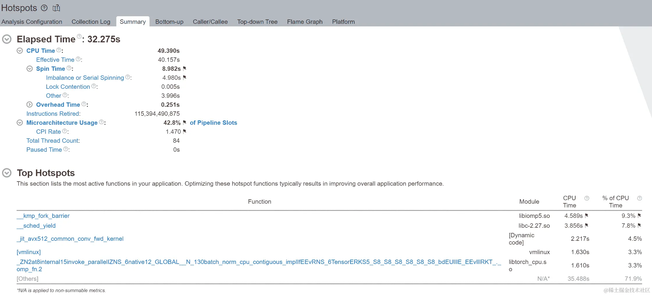This screenshot has height=295, width=652.
Task: Collapse the CPU Time breakdown
Action: coord(20,51)
